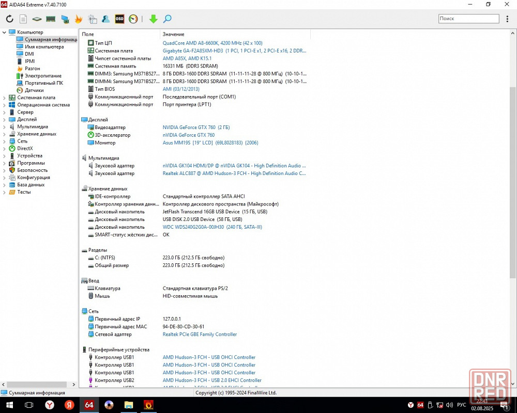This screenshot has width=517, height=413.
Task: Select Тесты in the tree
Action: (x=24, y=192)
